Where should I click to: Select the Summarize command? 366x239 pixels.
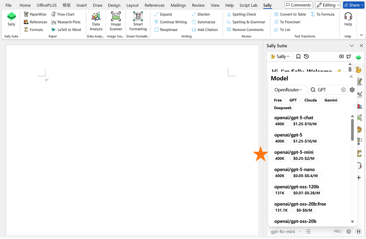[203, 22]
